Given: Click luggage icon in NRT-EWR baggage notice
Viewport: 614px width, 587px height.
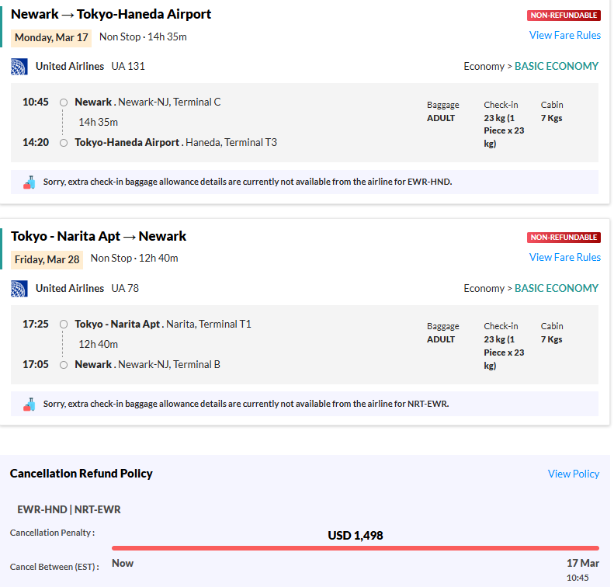Looking at the screenshot, I should pos(29,405).
